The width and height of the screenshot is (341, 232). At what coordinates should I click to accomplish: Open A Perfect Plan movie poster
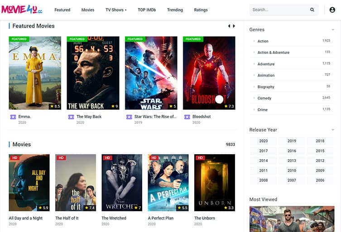(x=168, y=183)
